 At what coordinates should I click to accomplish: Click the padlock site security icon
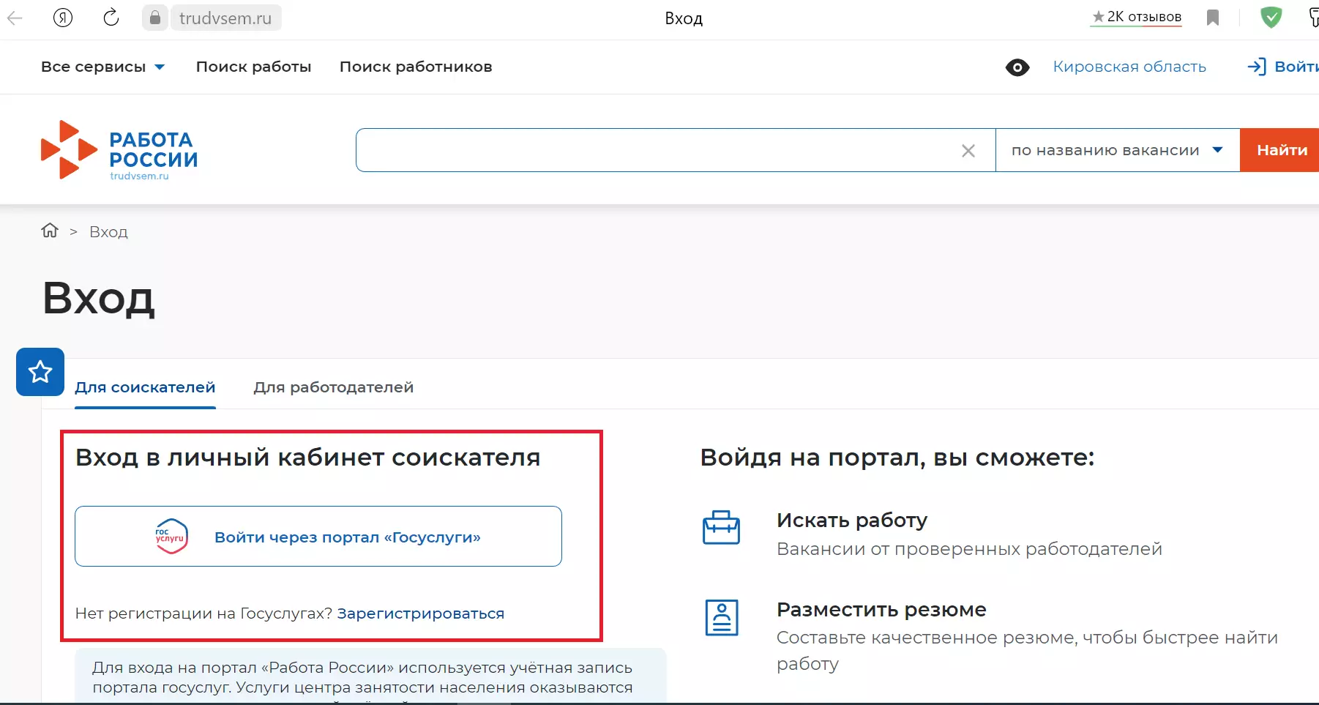[154, 18]
